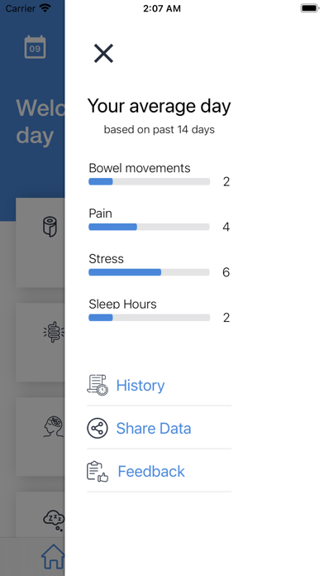Tap the Pain average progress bar
This screenshot has height=576, width=324.
click(150, 227)
